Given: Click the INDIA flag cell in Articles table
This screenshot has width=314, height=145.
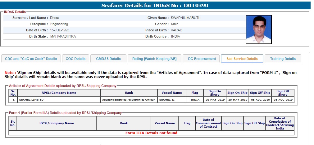Looking at the screenshot, I should point(195,100).
